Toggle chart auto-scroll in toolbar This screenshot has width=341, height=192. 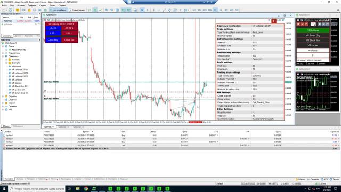[x=124, y=10]
